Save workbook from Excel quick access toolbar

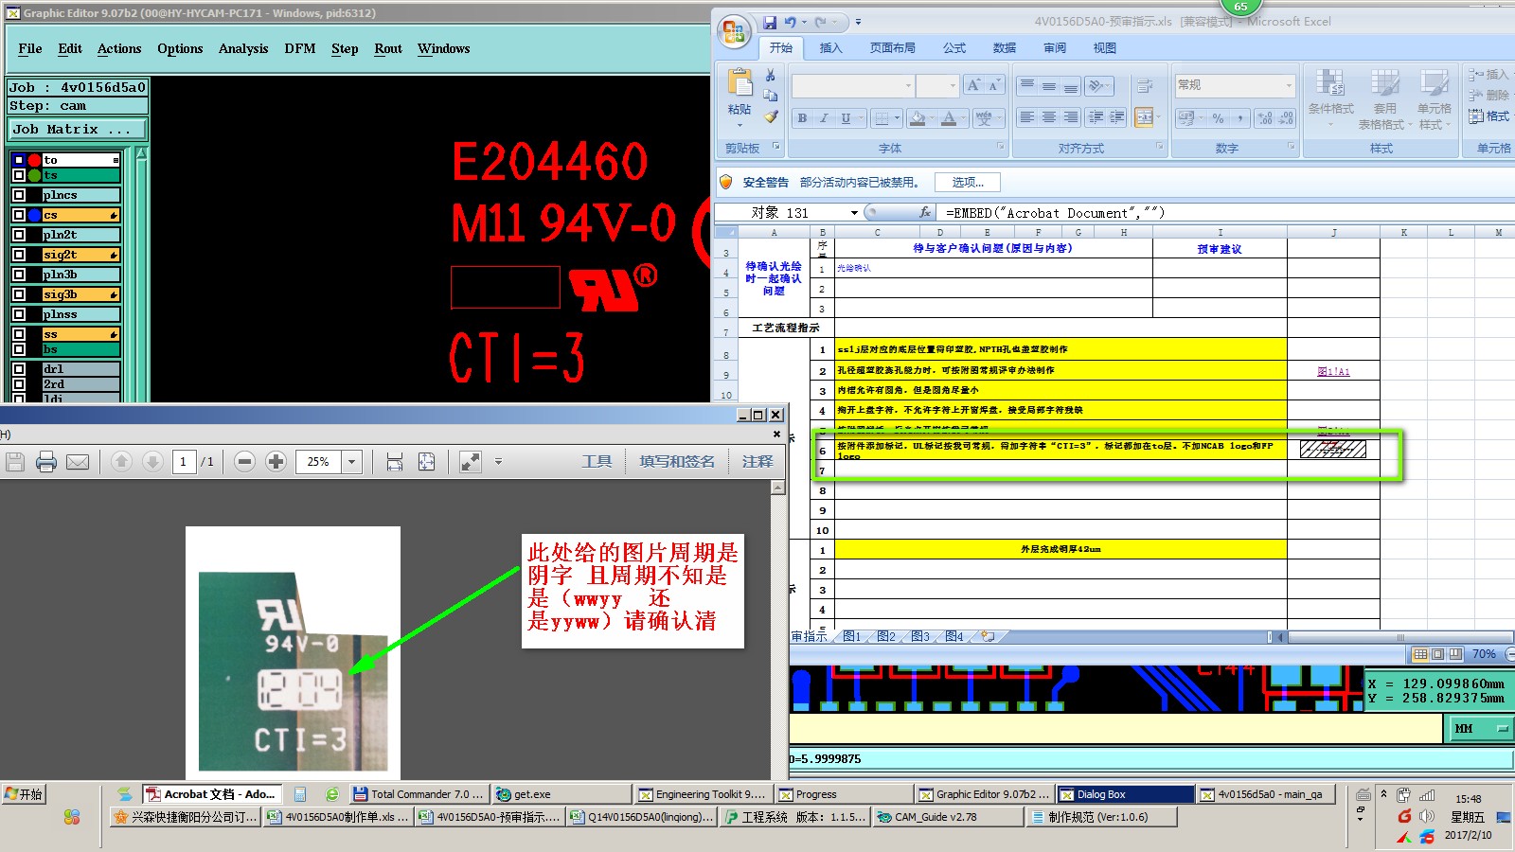tap(770, 22)
